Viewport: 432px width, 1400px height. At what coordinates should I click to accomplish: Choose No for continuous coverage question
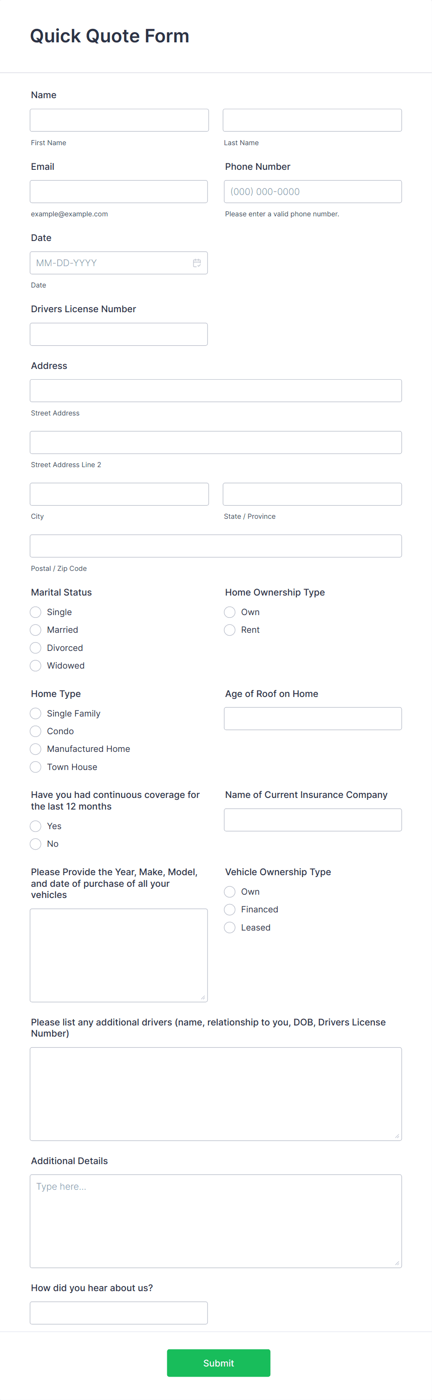click(x=35, y=844)
